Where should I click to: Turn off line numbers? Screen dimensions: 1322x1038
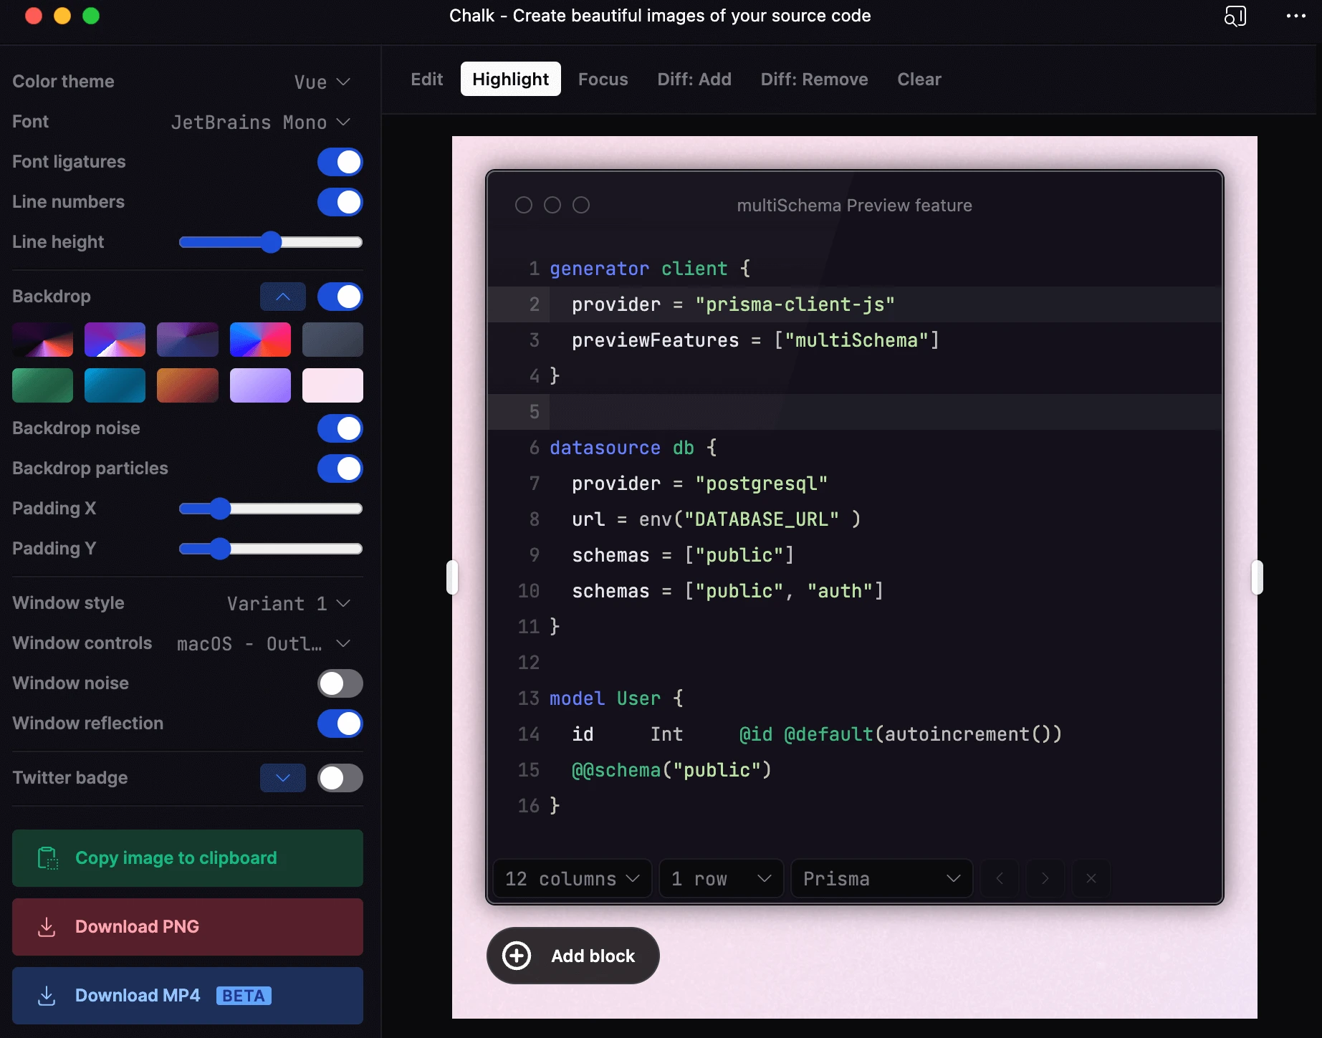click(x=340, y=202)
